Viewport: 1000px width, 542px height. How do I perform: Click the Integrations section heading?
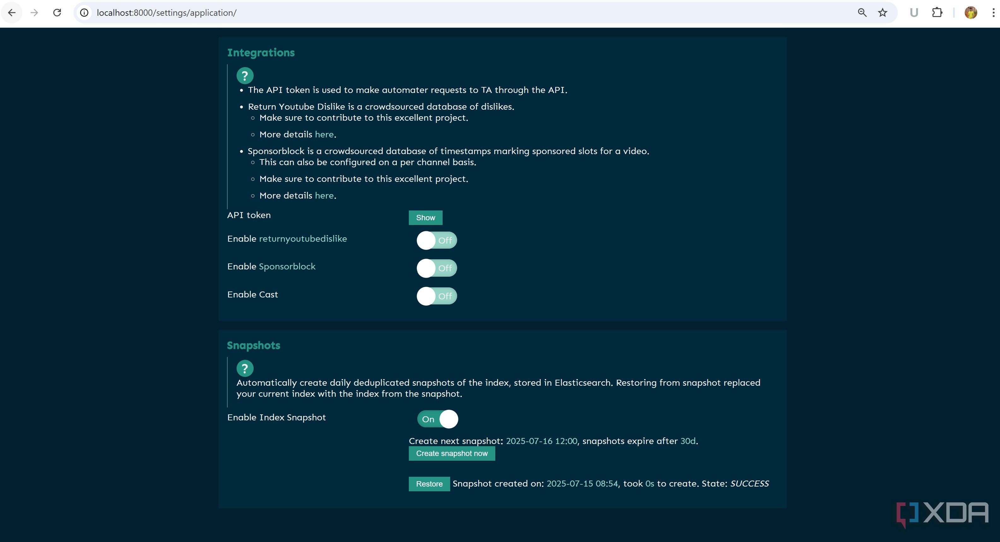261,53
